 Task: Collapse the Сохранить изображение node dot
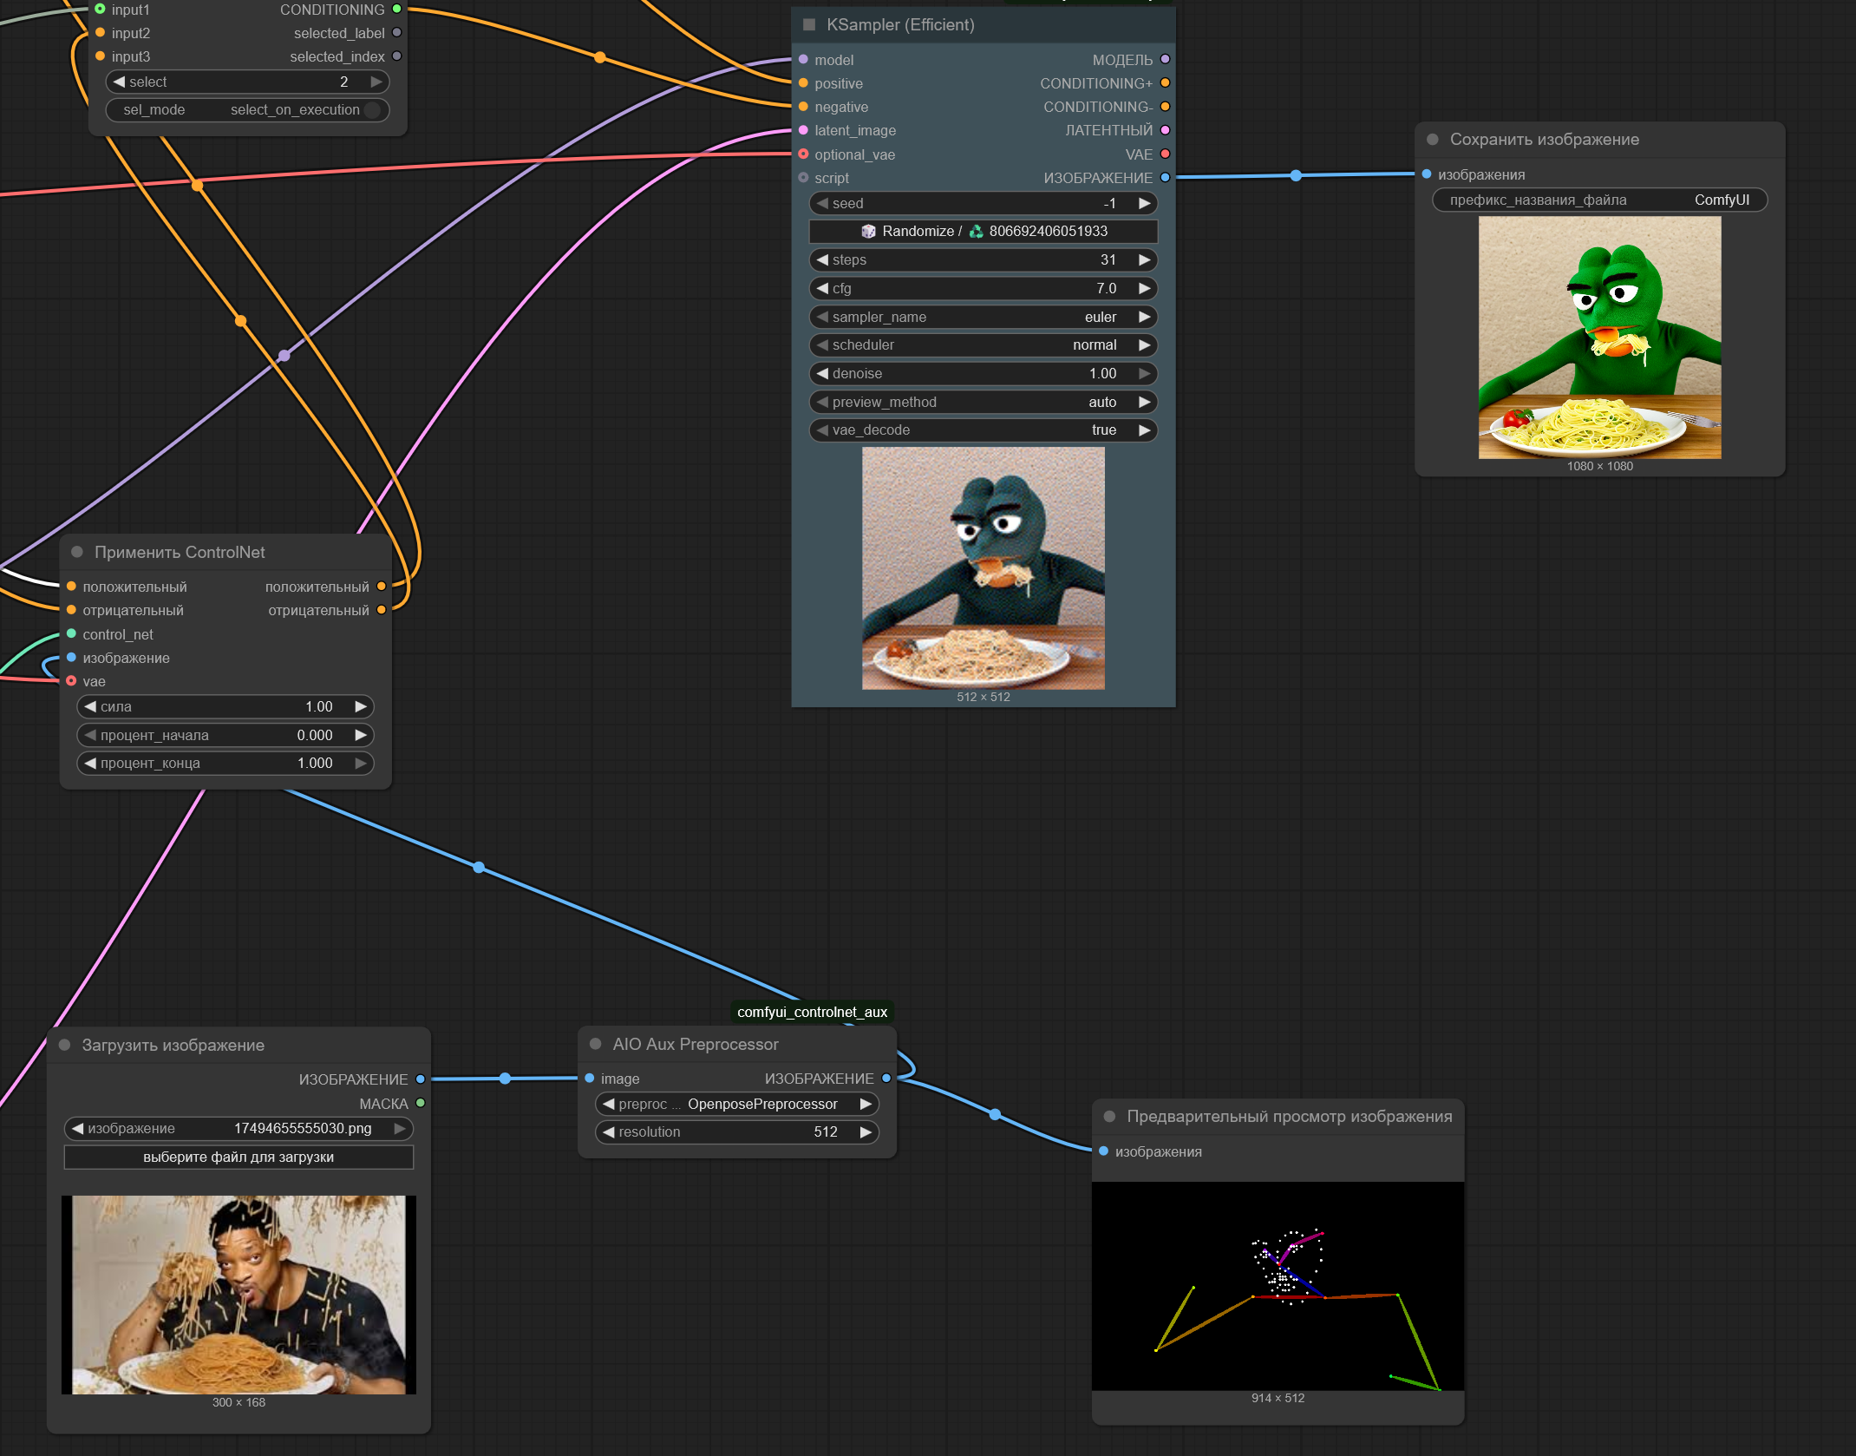pyautogui.click(x=1433, y=140)
